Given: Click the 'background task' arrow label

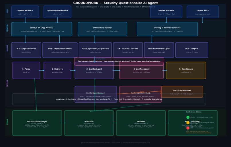Looking at the screenshot, I should 101,59.
